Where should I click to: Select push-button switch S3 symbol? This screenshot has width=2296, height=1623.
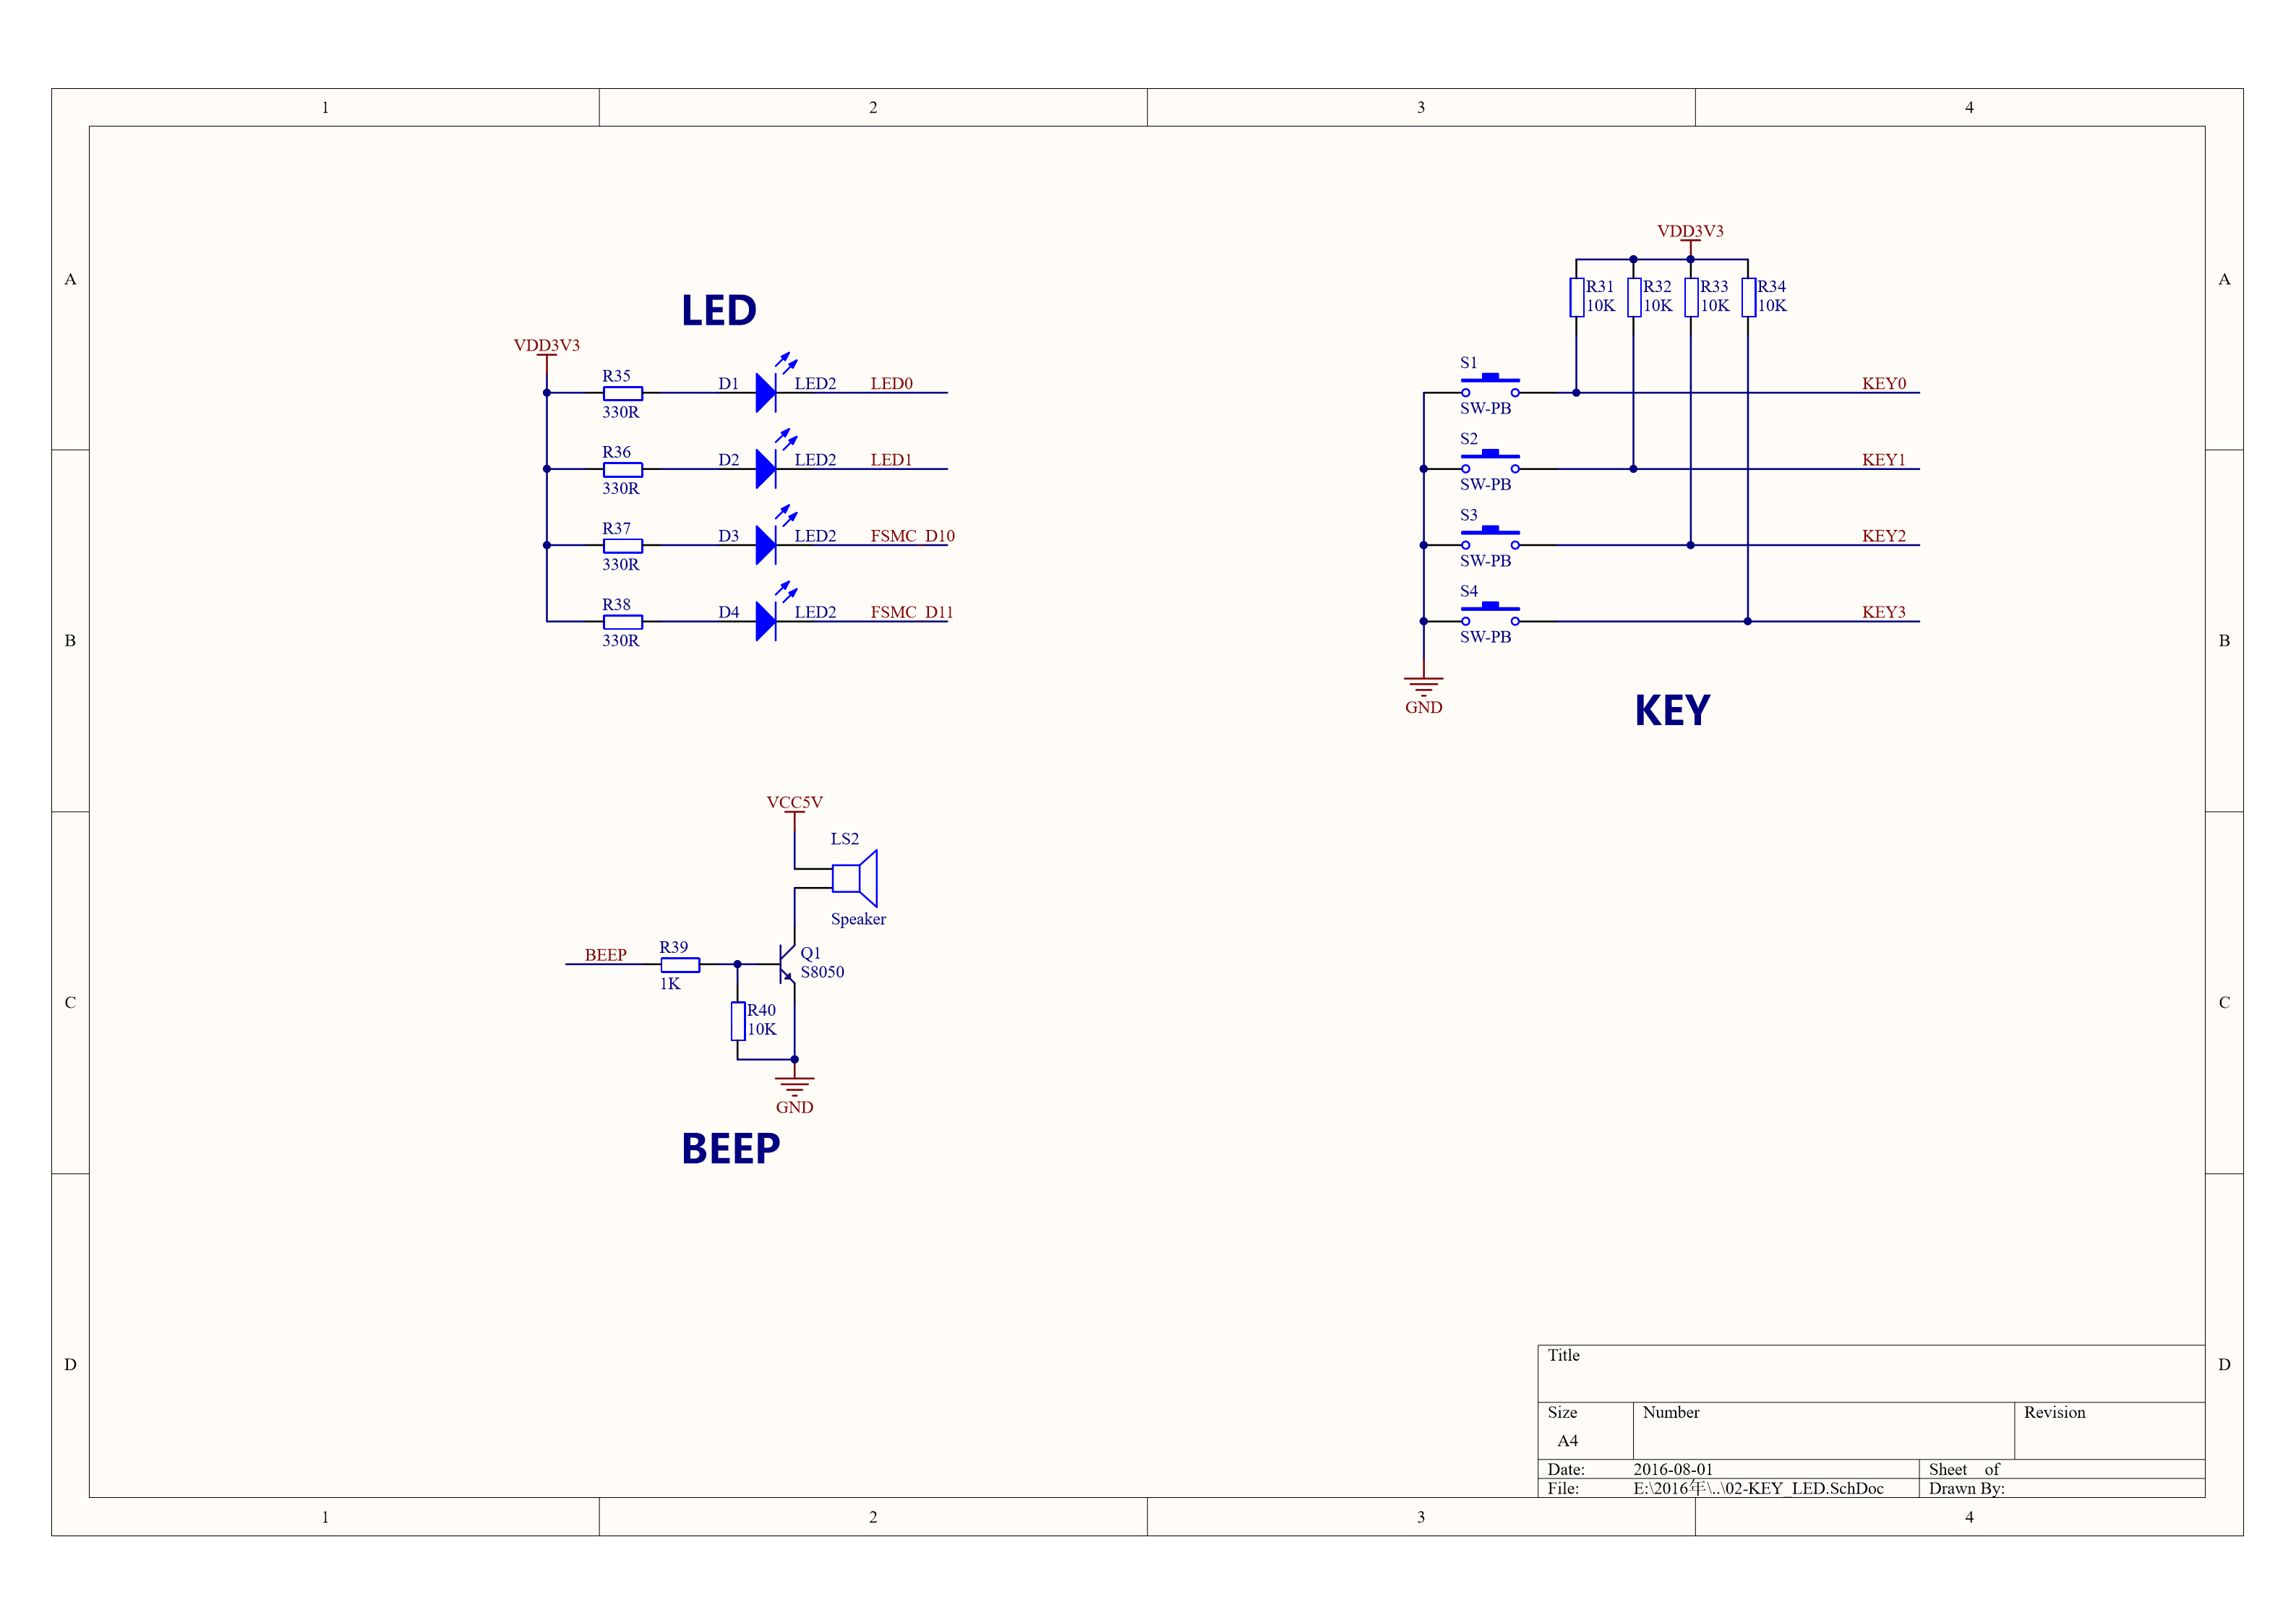[1490, 537]
